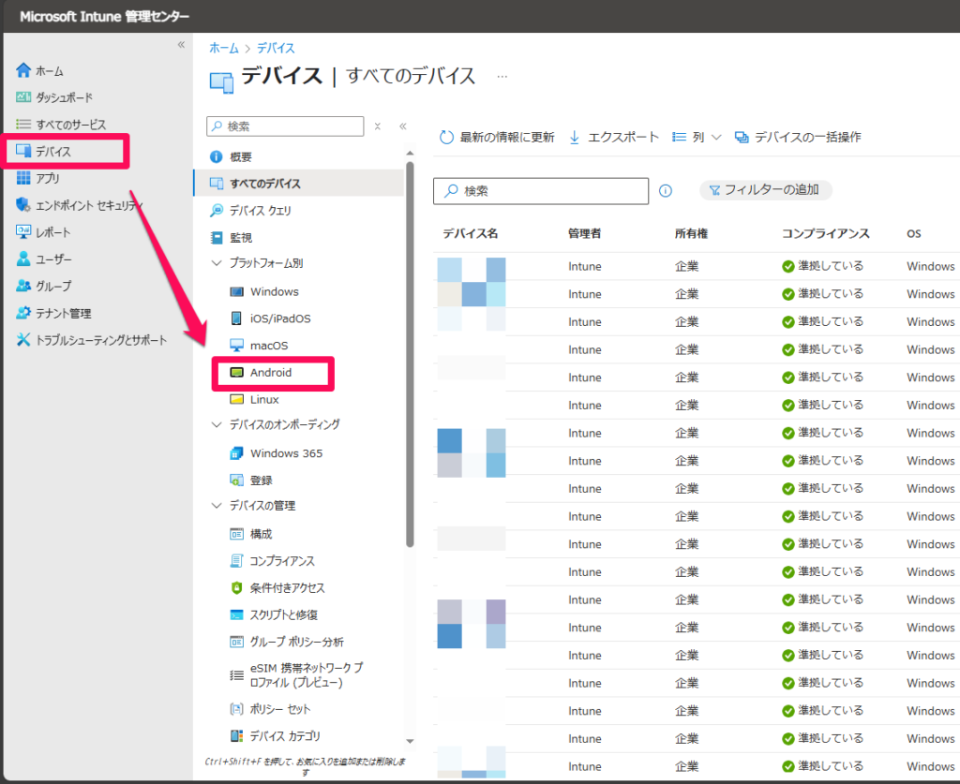The height and width of the screenshot is (784, 960).
Task: Open the 列 columns dropdown
Action: 697,137
